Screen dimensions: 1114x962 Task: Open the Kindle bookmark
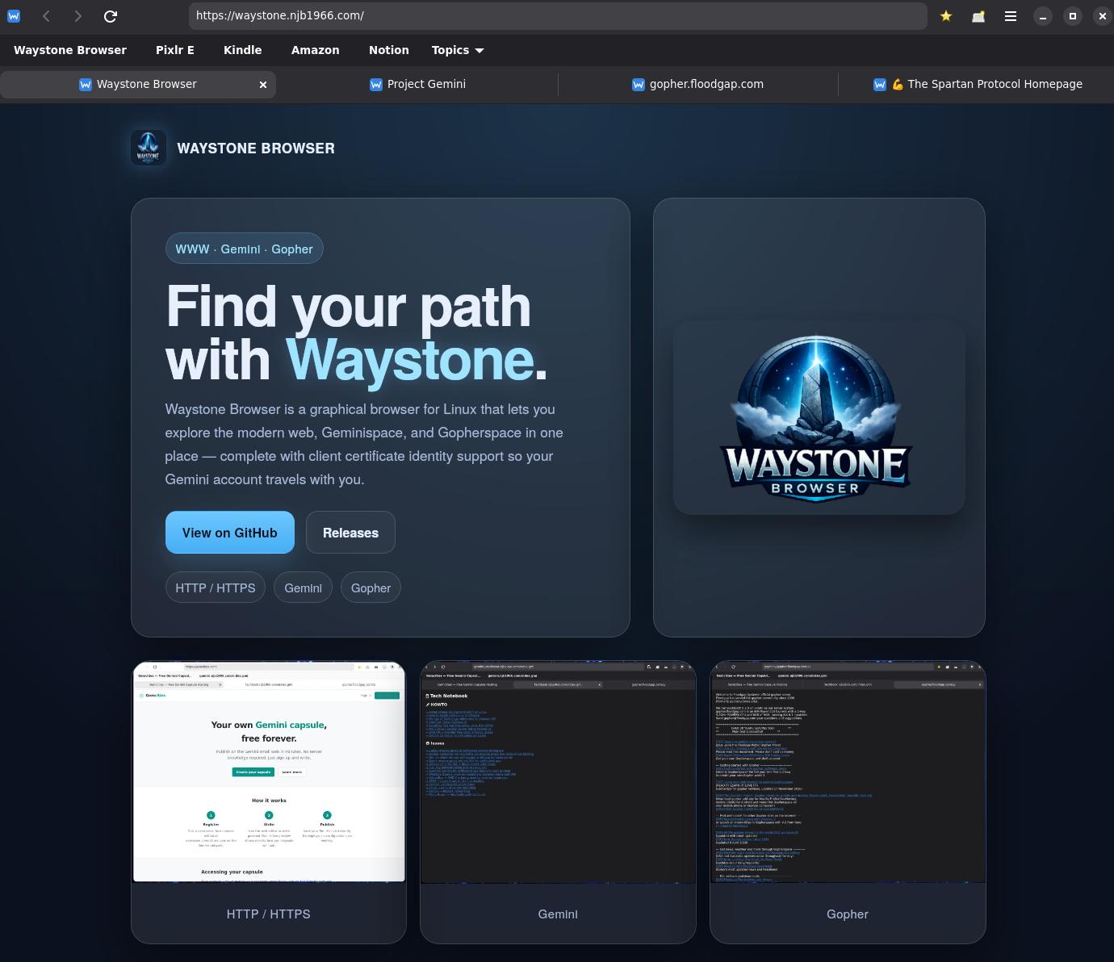(x=243, y=50)
